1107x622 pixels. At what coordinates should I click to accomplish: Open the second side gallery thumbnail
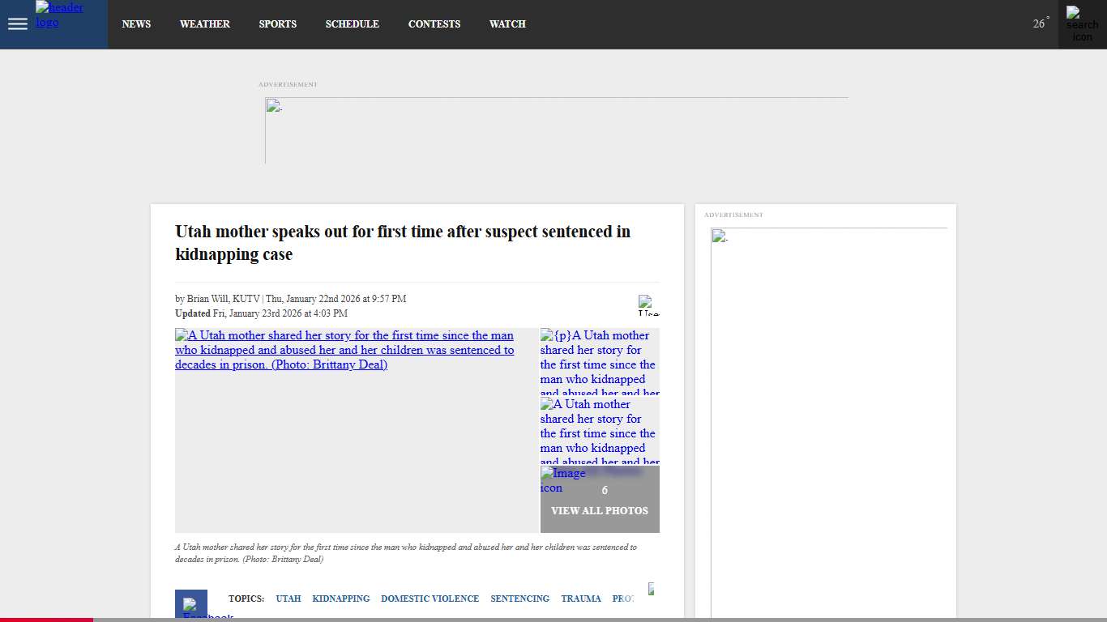pyautogui.click(x=600, y=430)
